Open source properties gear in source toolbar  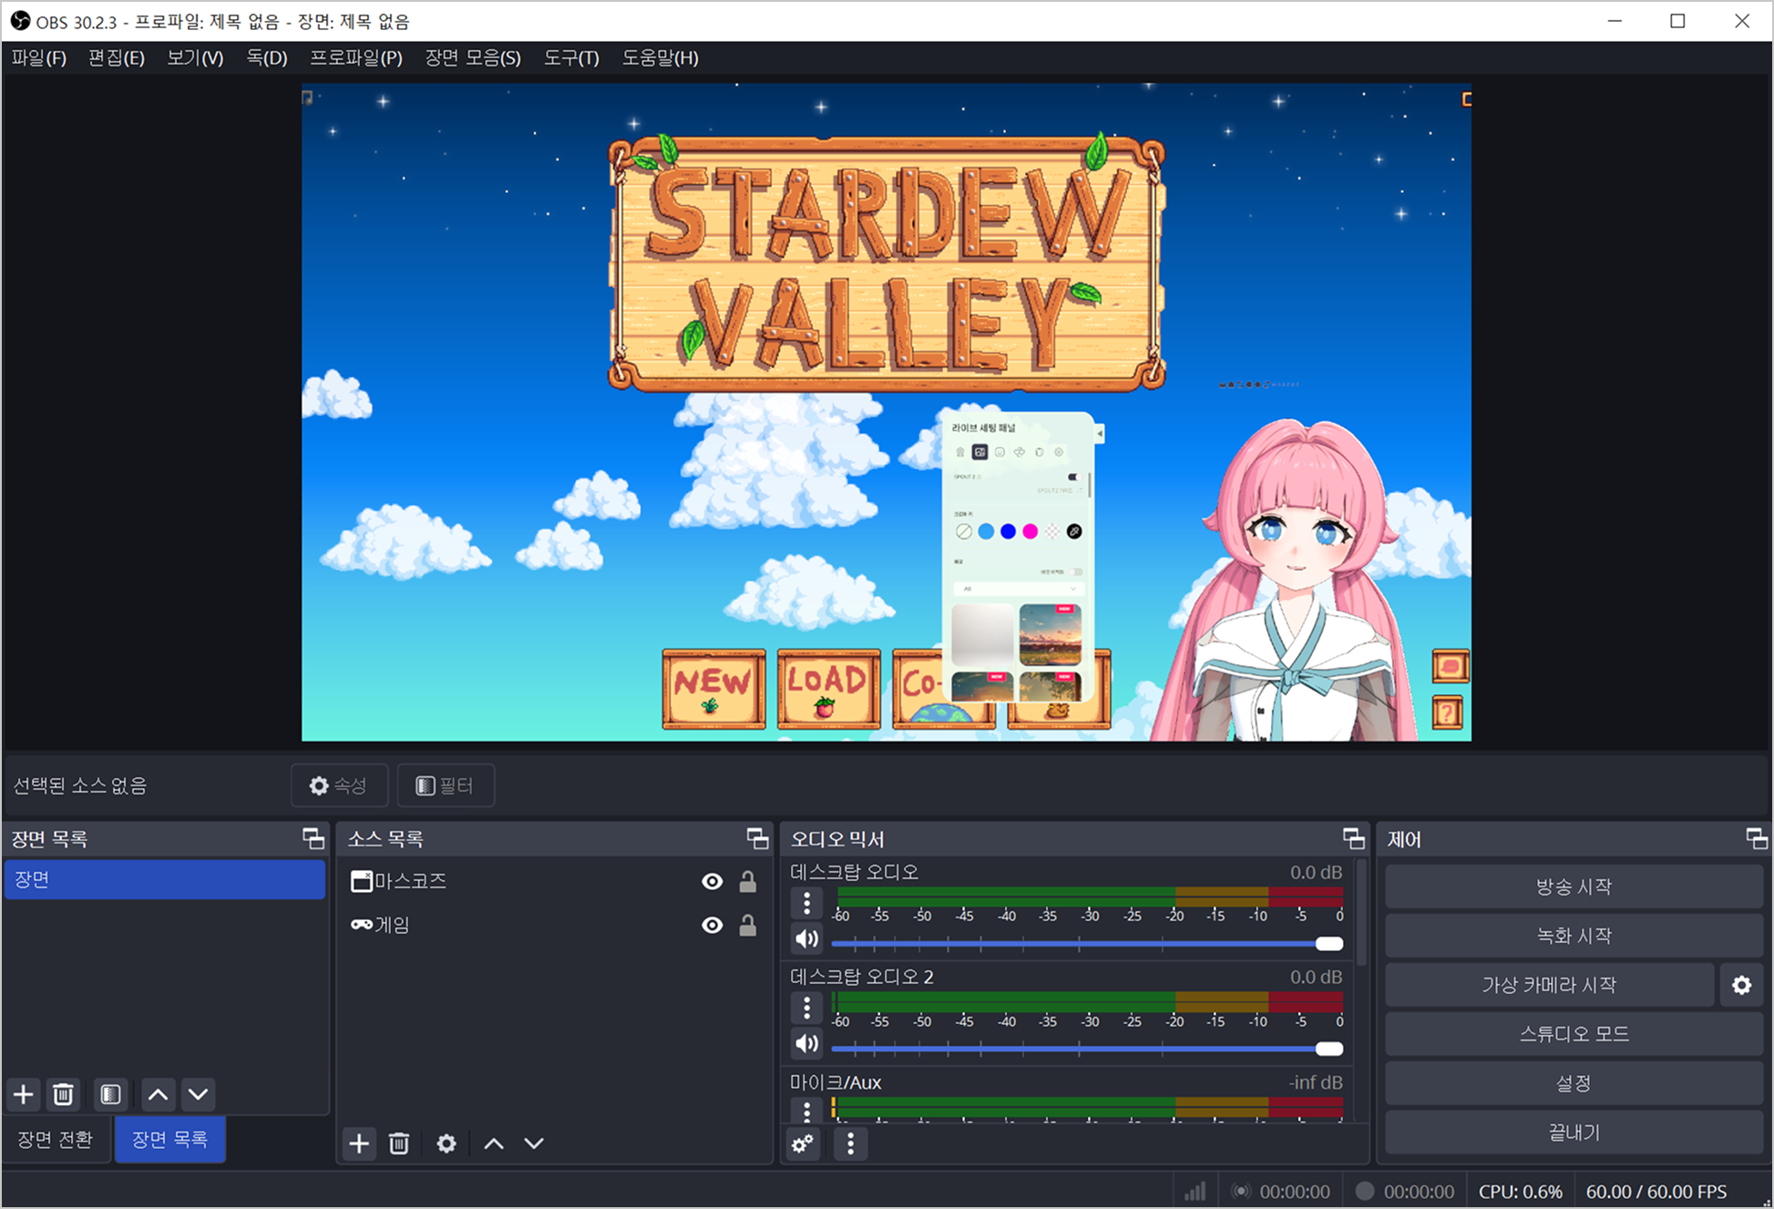pos(446,1143)
